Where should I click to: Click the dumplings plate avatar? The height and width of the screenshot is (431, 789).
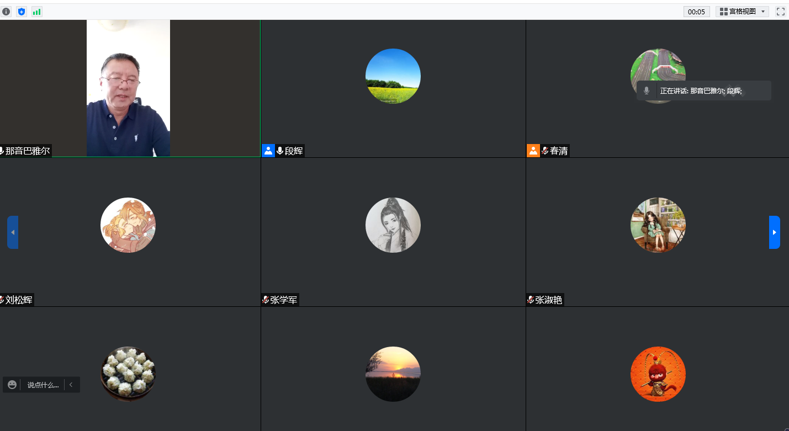click(x=128, y=374)
